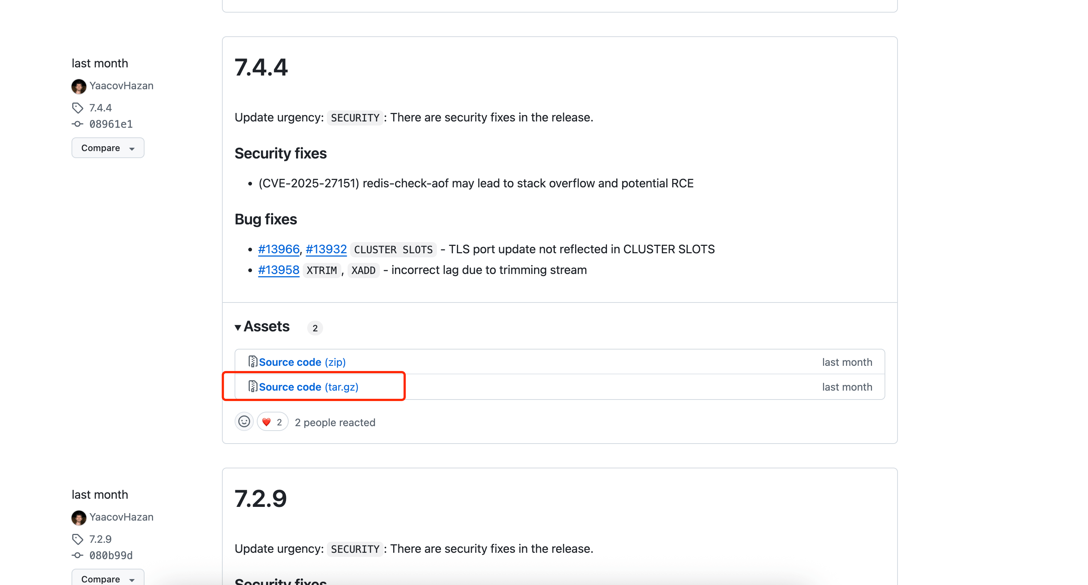Click the tag icon beside 7.4.4

coord(77,108)
